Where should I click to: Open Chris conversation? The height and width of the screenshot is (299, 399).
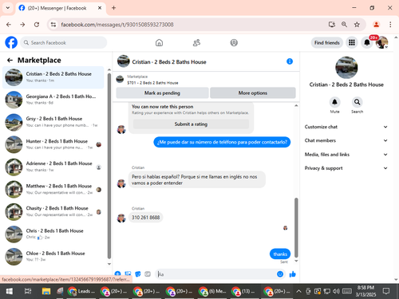(x=53, y=234)
